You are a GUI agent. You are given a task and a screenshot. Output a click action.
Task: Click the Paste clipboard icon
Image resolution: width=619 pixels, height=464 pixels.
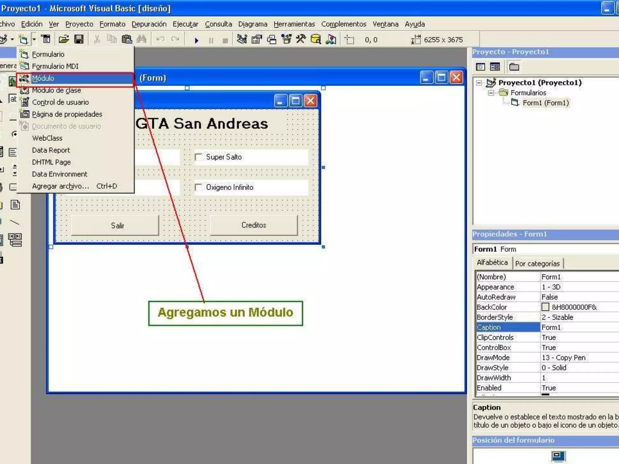pos(127,39)
